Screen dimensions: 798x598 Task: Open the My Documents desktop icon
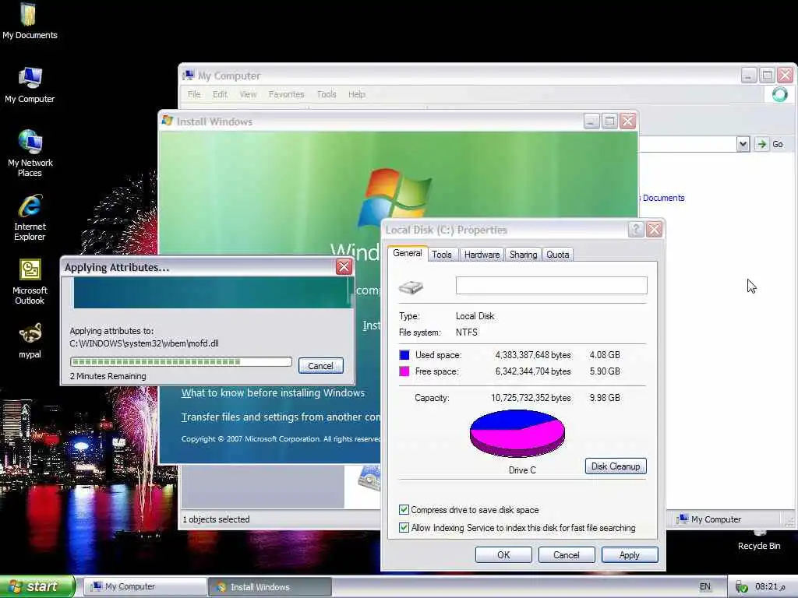pos(30,20)
